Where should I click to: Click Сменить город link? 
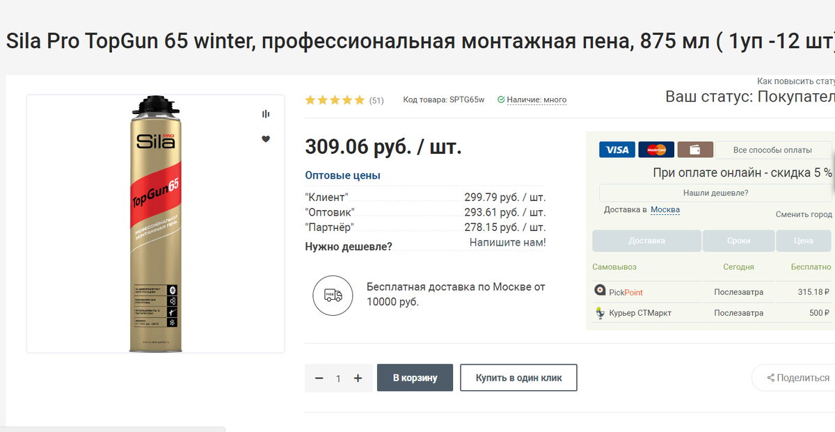[804, 214]
